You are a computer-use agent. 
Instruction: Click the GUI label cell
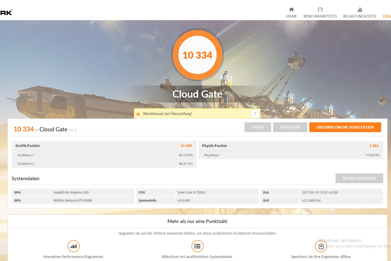(x=280, y=200)
